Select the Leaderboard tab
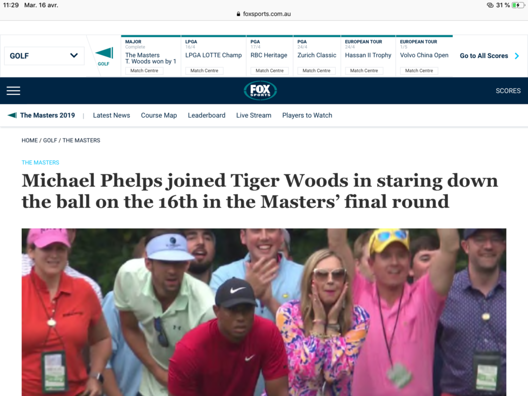 tap(206, 115)
